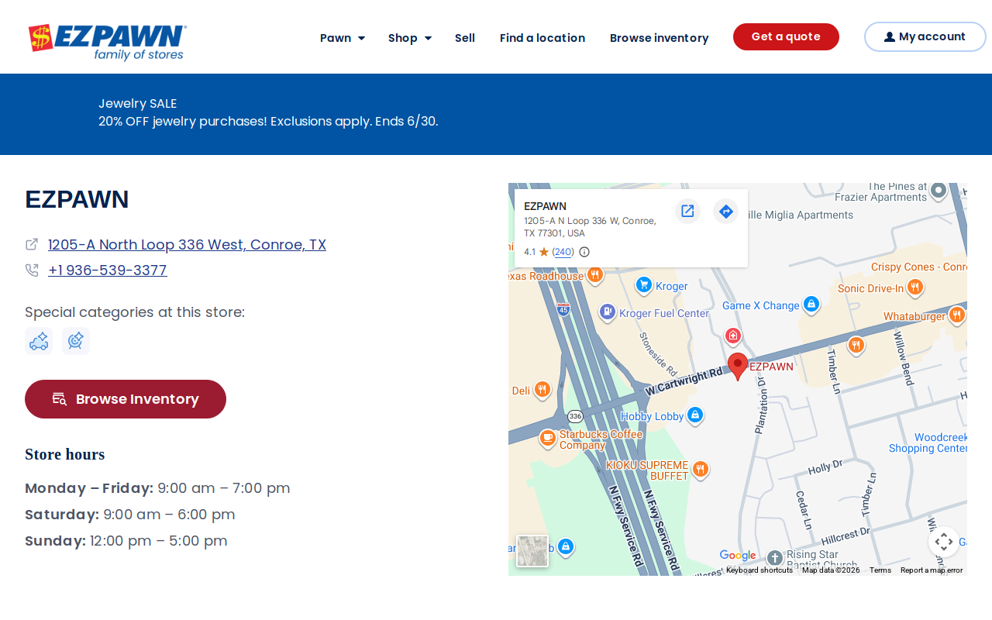Switch map to satellite layer thumbnail
The height and width of the screenshot is (620, 992).
pos(532,551)
